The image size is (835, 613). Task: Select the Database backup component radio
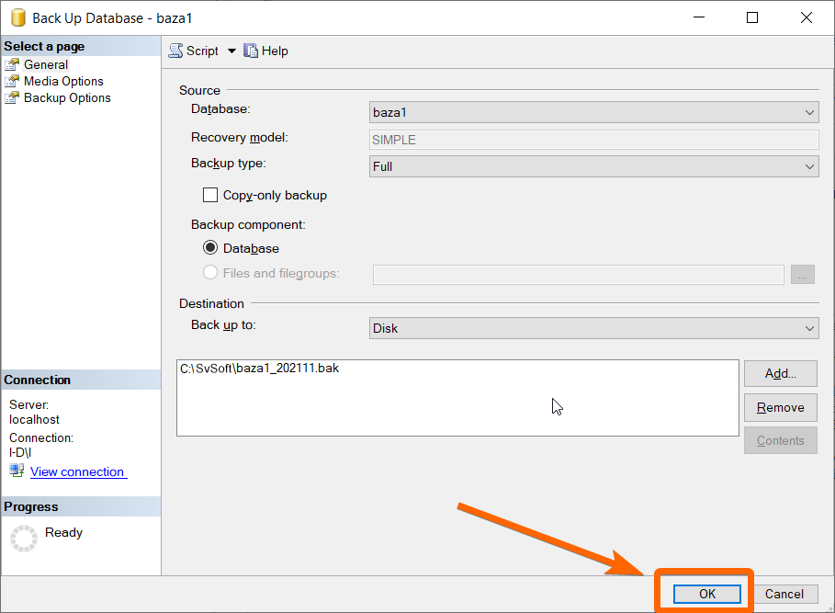210,247
